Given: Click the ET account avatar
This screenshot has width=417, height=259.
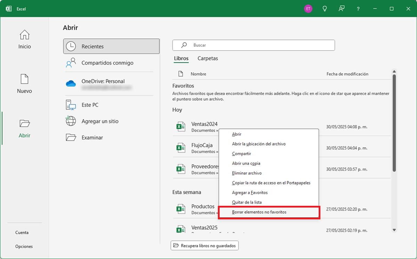Looking at the screenshot, I should 308,9.
